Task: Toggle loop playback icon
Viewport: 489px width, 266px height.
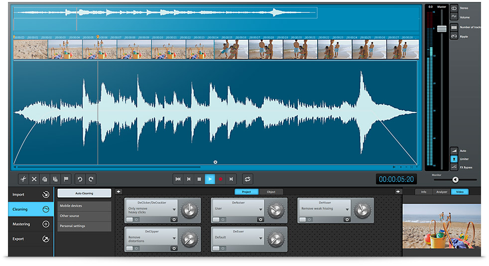Action: (x=247, y=179)
